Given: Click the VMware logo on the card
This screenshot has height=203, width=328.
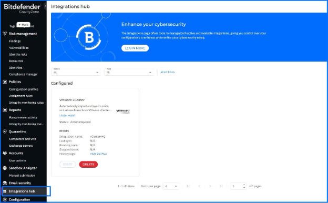Looking at the screenshot, I should click(x=123, y=111).
